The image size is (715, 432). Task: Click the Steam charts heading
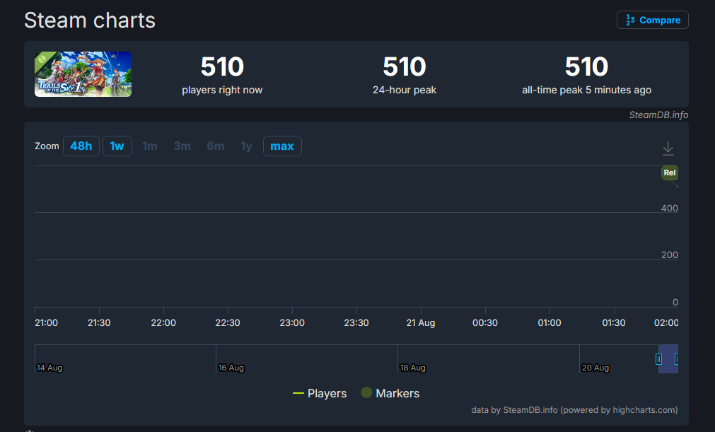click(x=90, y=21)
